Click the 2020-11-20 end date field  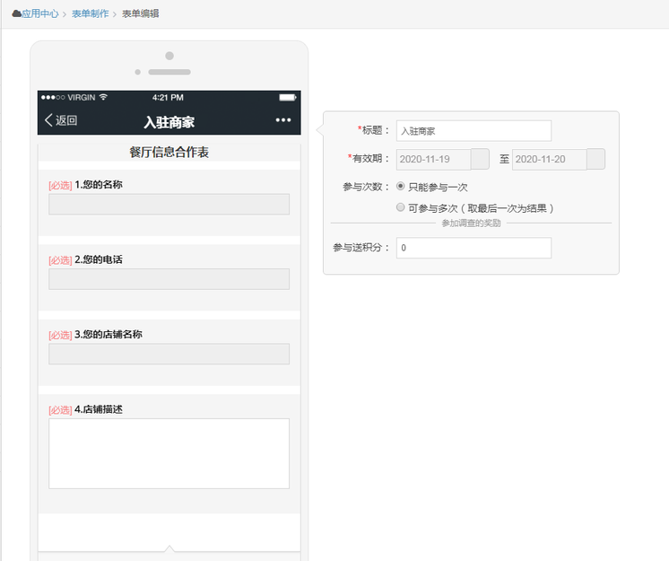[549, 159]
